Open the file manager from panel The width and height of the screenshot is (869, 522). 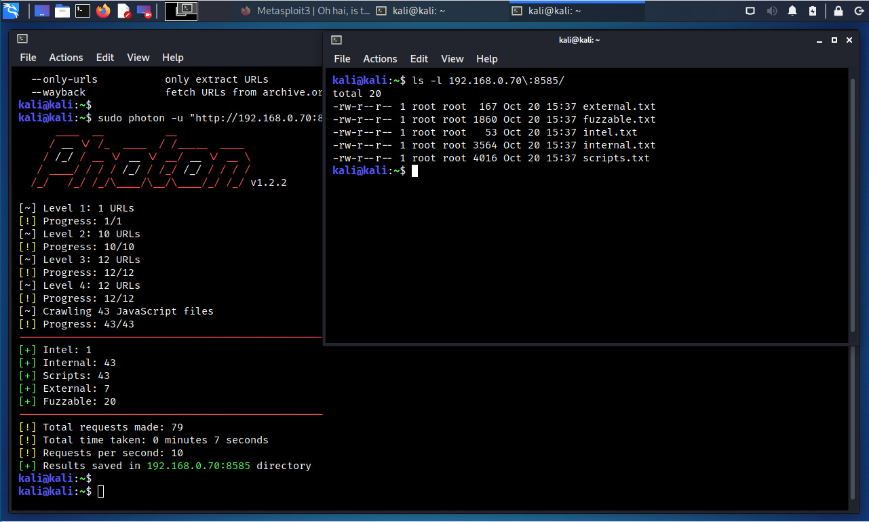(x=62, y=11)
